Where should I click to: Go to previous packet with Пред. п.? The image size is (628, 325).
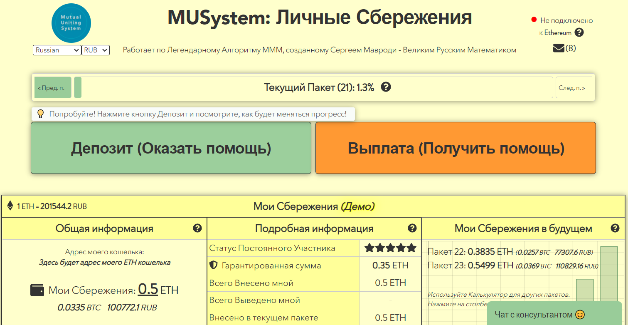(53, 87)
